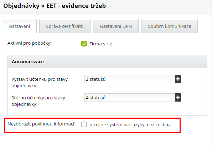Viewport: 212px width, 148px height.
Task: Select the label Aktivní pro pobočky
Action: (x=30, y=43)
